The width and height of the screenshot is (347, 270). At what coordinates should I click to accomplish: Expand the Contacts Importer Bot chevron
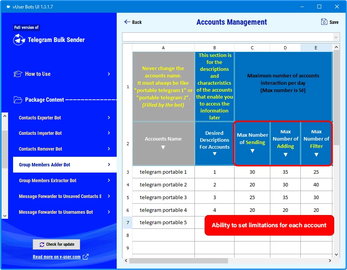pos(109,133)
